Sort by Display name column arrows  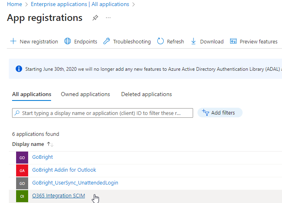50,144
